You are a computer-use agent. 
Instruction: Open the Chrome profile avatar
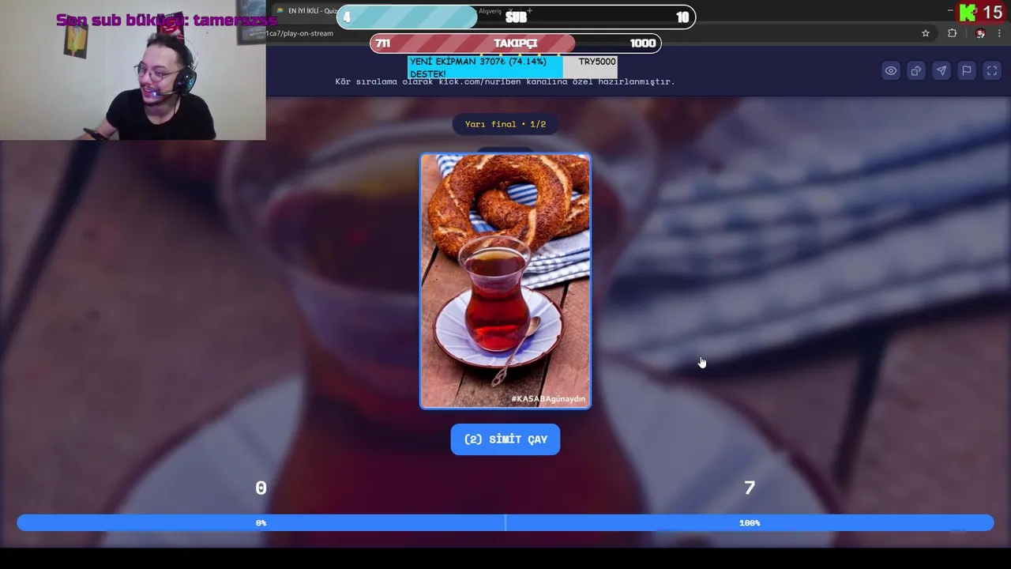tap(980, 33)
